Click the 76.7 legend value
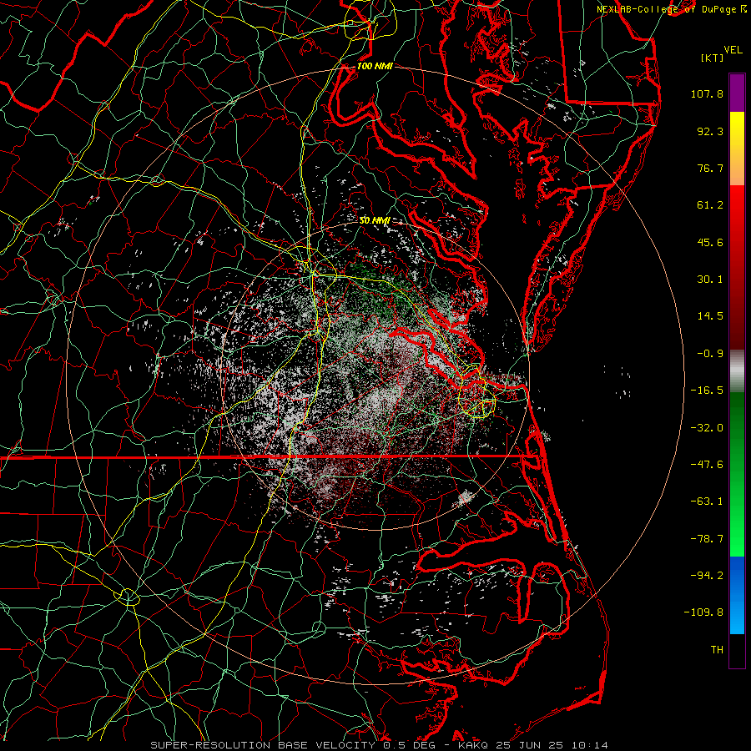 point(710,168)
